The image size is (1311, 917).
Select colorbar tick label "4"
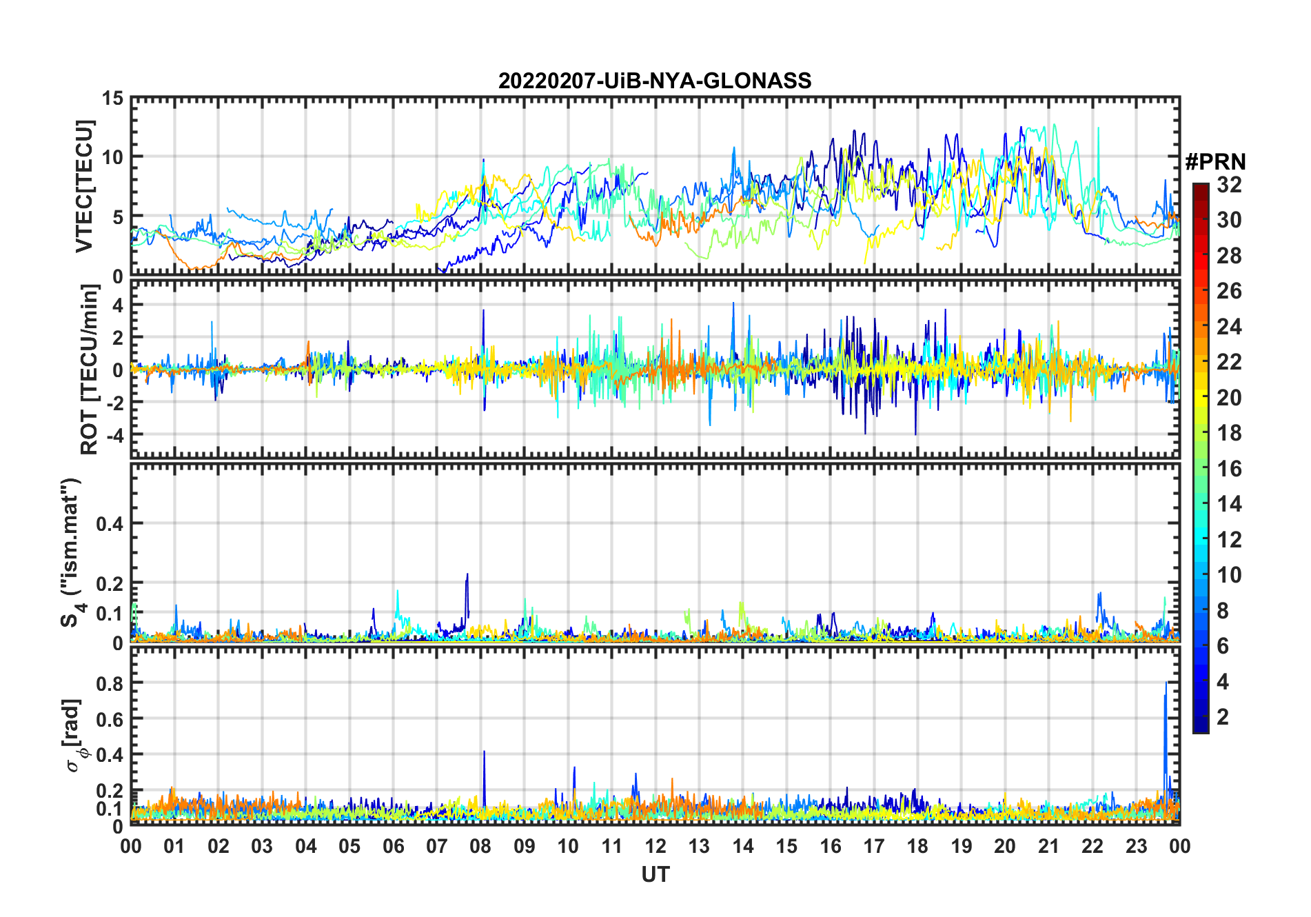tap(1223, 682)
